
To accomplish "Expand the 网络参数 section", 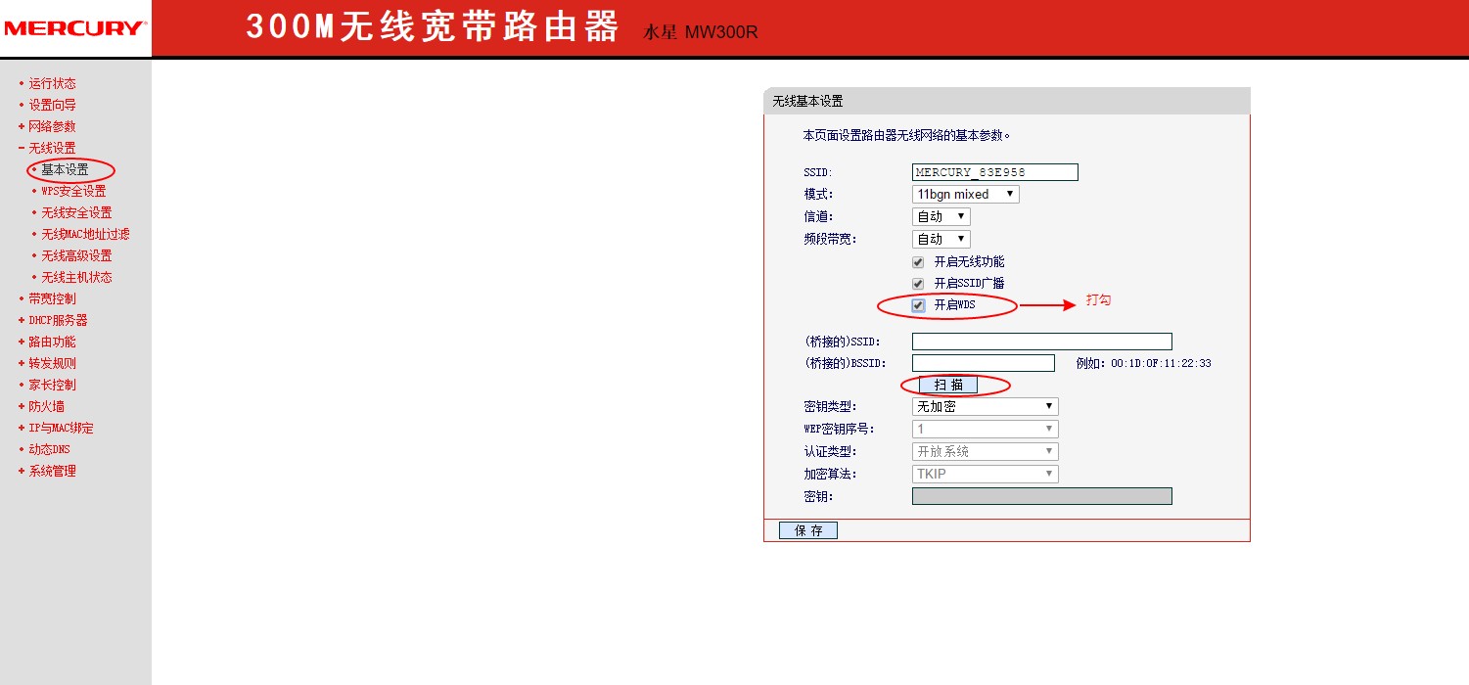I will [x=51, y=126].
